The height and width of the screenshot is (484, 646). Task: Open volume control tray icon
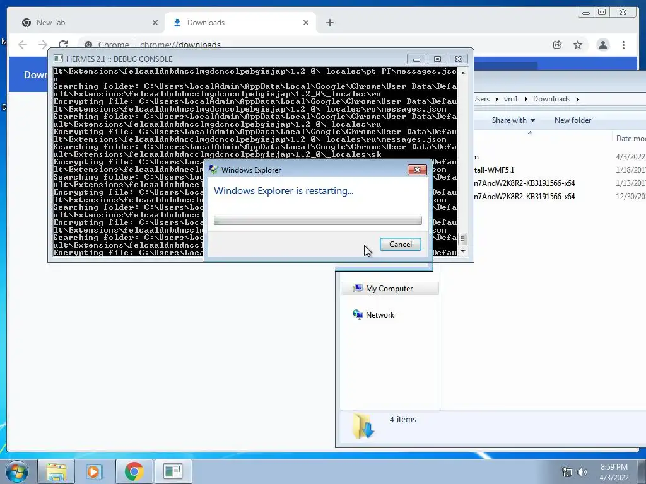coord(582,472)
